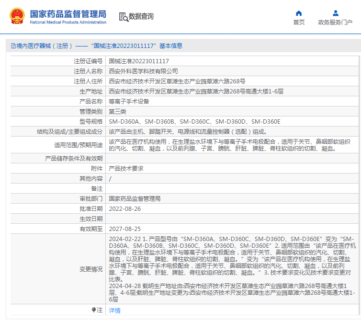Viewport: 361px width, 323px height.
Task: Click the 有效期至 row label
Action: (91, 229)
